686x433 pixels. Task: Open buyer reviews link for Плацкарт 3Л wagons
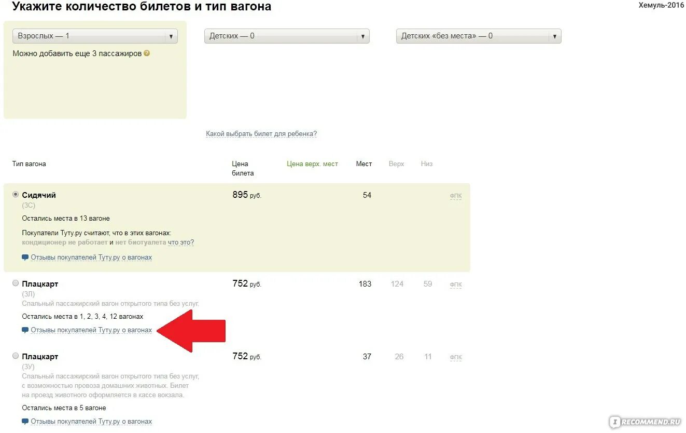pos(91,330)
